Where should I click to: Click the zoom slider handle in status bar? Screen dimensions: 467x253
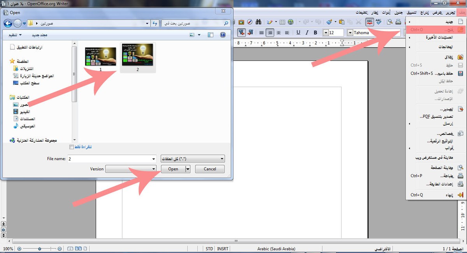pyautogui.click(x=39, y=249)
